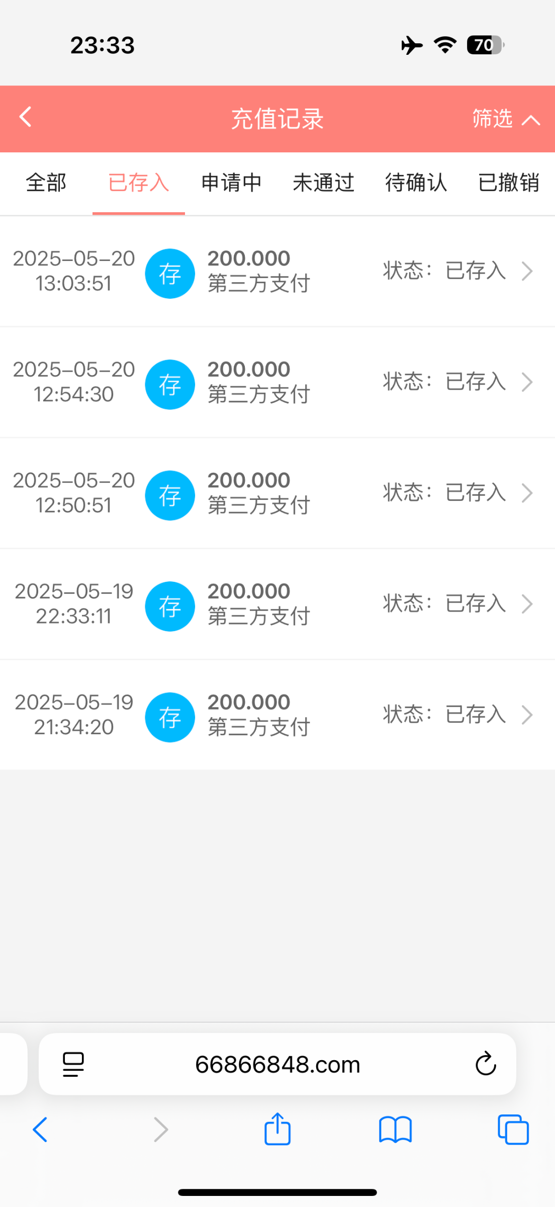Open the 21:34:20 record detail arrow
Image resolution: width=555 pixels, height=1207 pixels.
(527, 715)
